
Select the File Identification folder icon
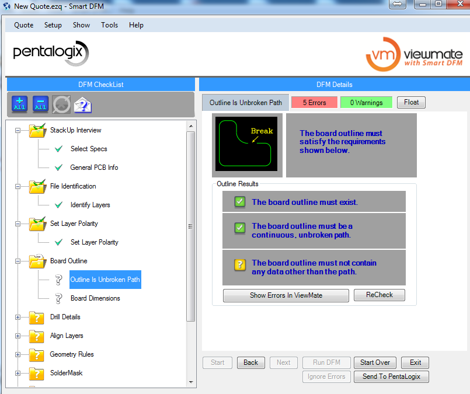[37, 186]
